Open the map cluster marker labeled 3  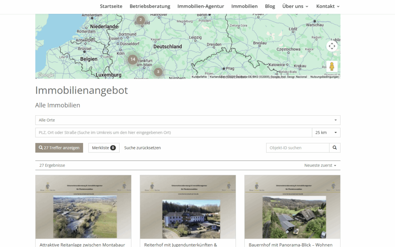pos(158,72)
